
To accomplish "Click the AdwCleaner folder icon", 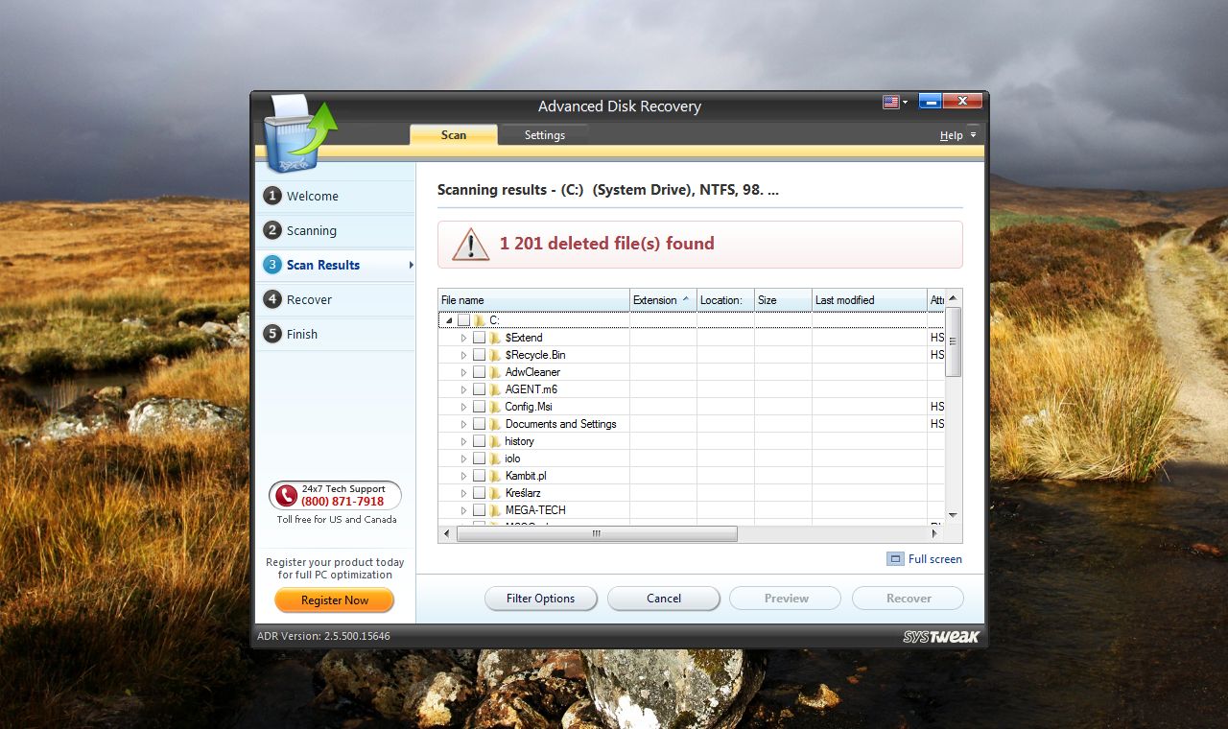I will 495,372.
